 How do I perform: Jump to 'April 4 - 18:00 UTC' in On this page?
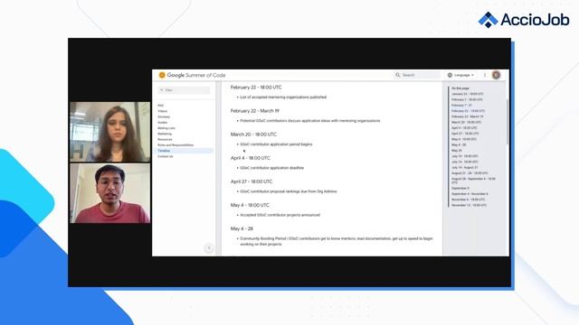pyautogui.click(x=464, y=128)
